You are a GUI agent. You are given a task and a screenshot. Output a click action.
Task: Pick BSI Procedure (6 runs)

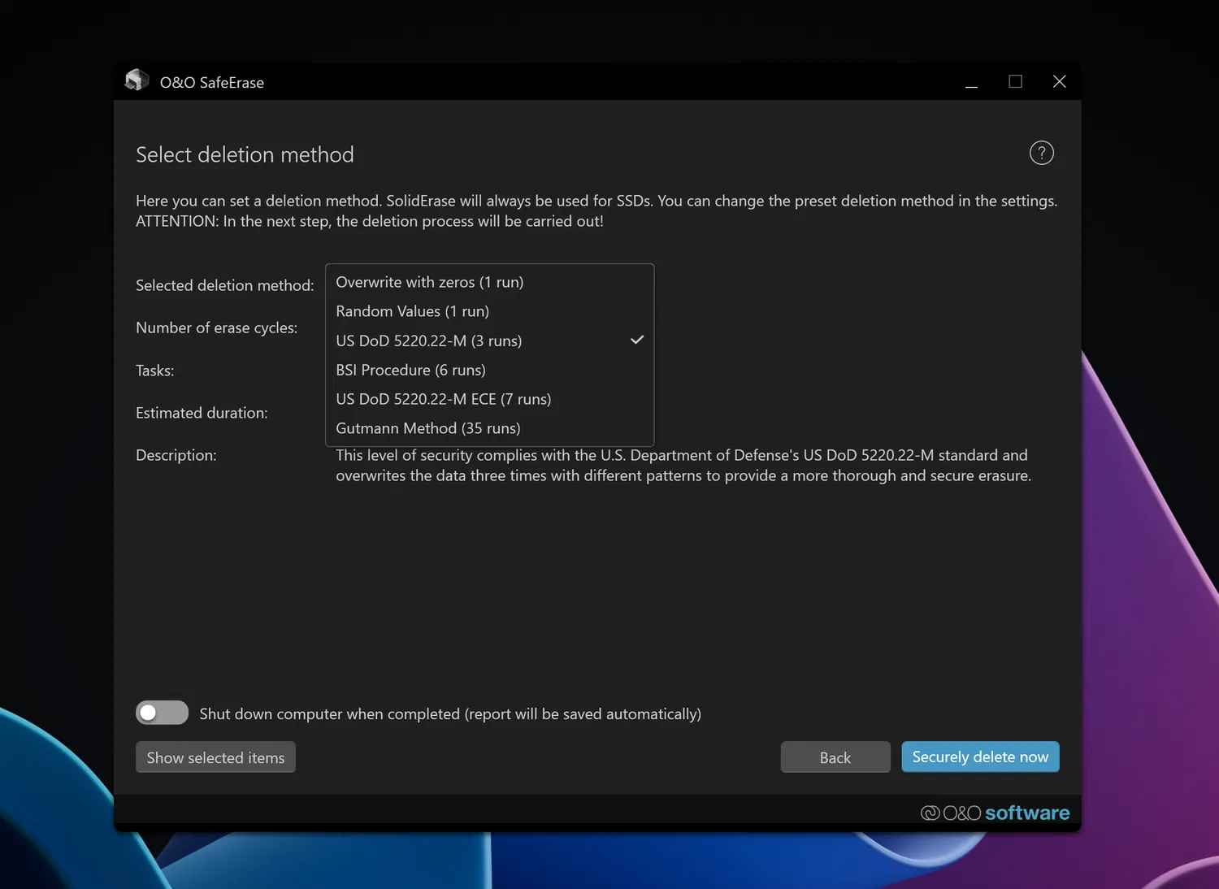tap(490, 370)
